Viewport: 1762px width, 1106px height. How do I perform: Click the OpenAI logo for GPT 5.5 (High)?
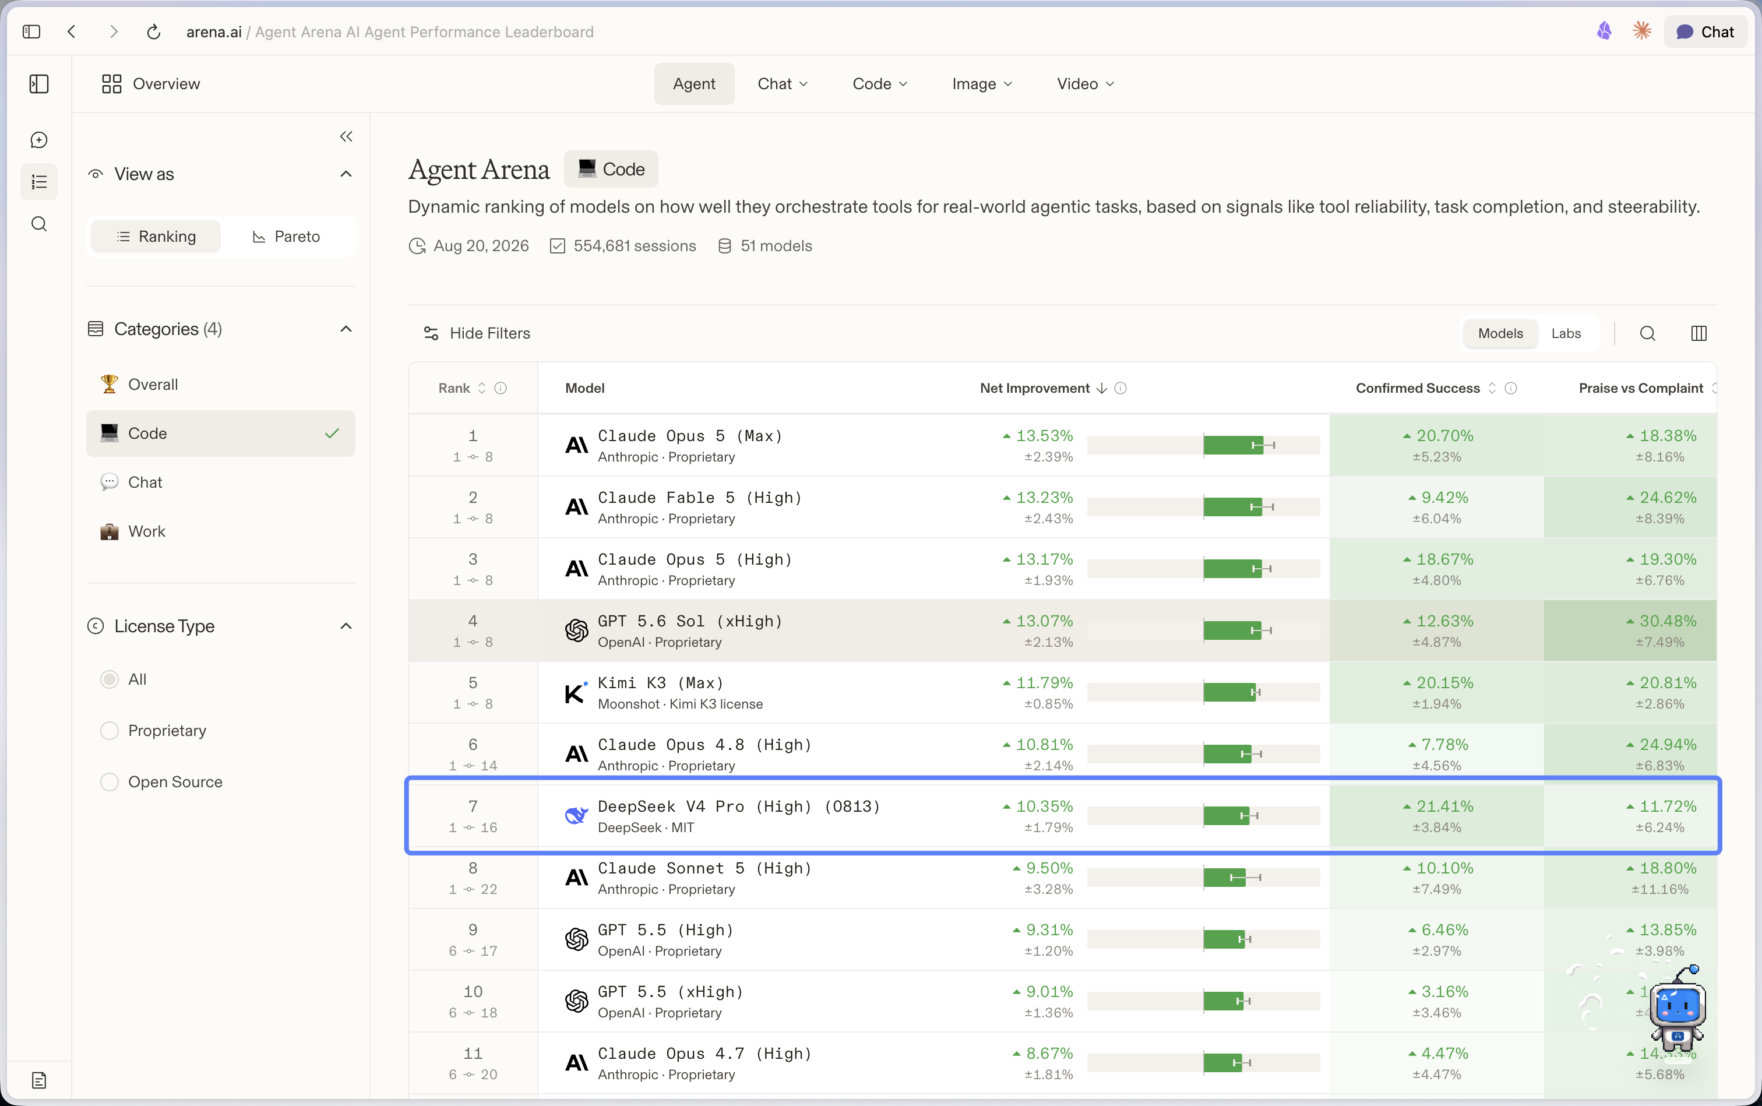pos(576,939)
